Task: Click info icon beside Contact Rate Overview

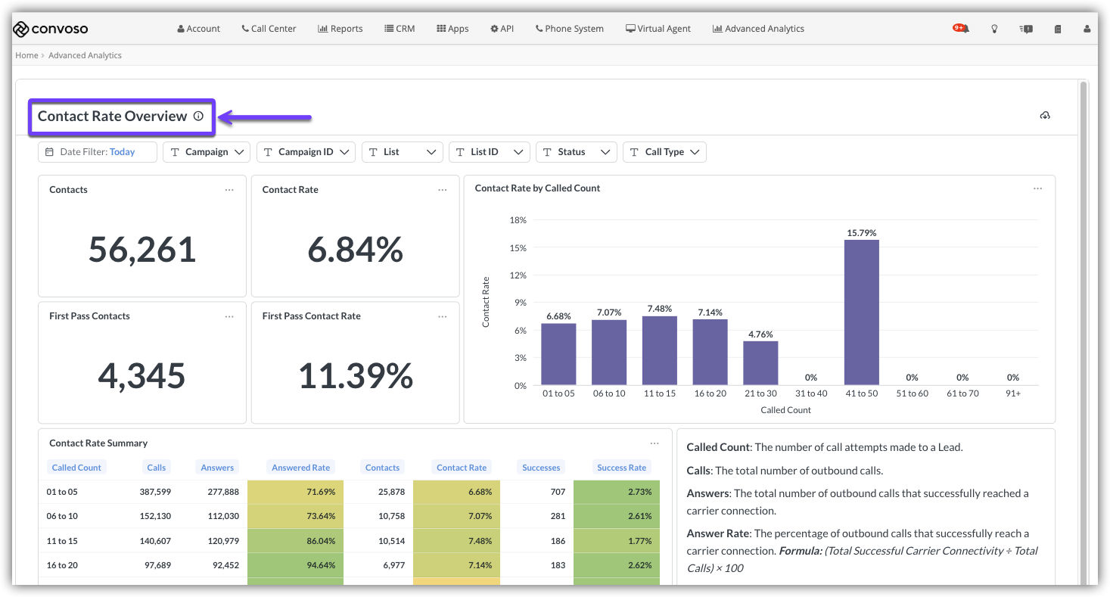Action: coord(198,117)
